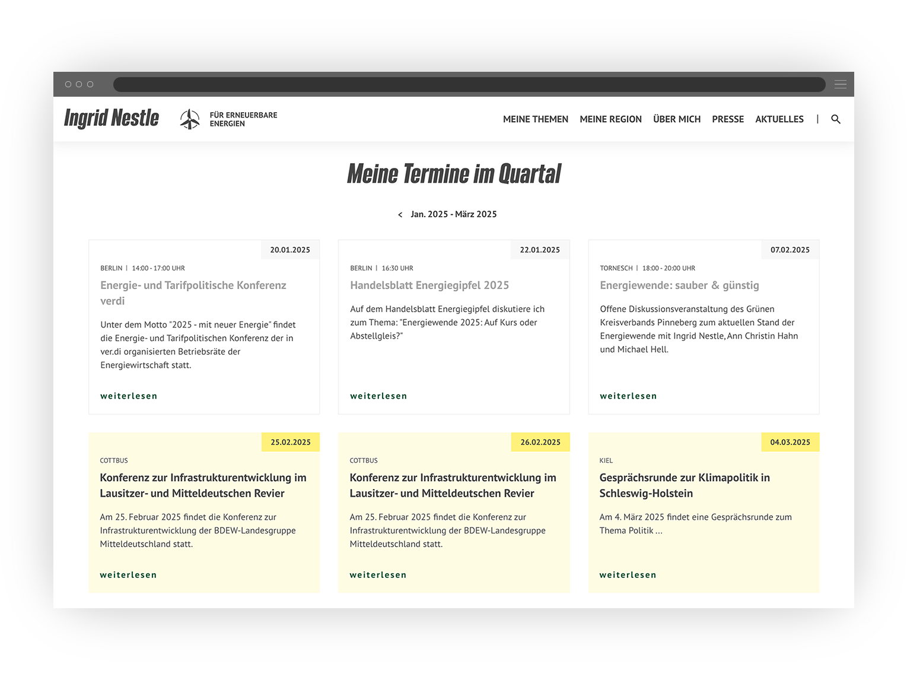Viewport: 907px width, 680px height.
Task: Click the 22.01.2025 date badge
Action: pyautogui.click(x=540, y=250)
